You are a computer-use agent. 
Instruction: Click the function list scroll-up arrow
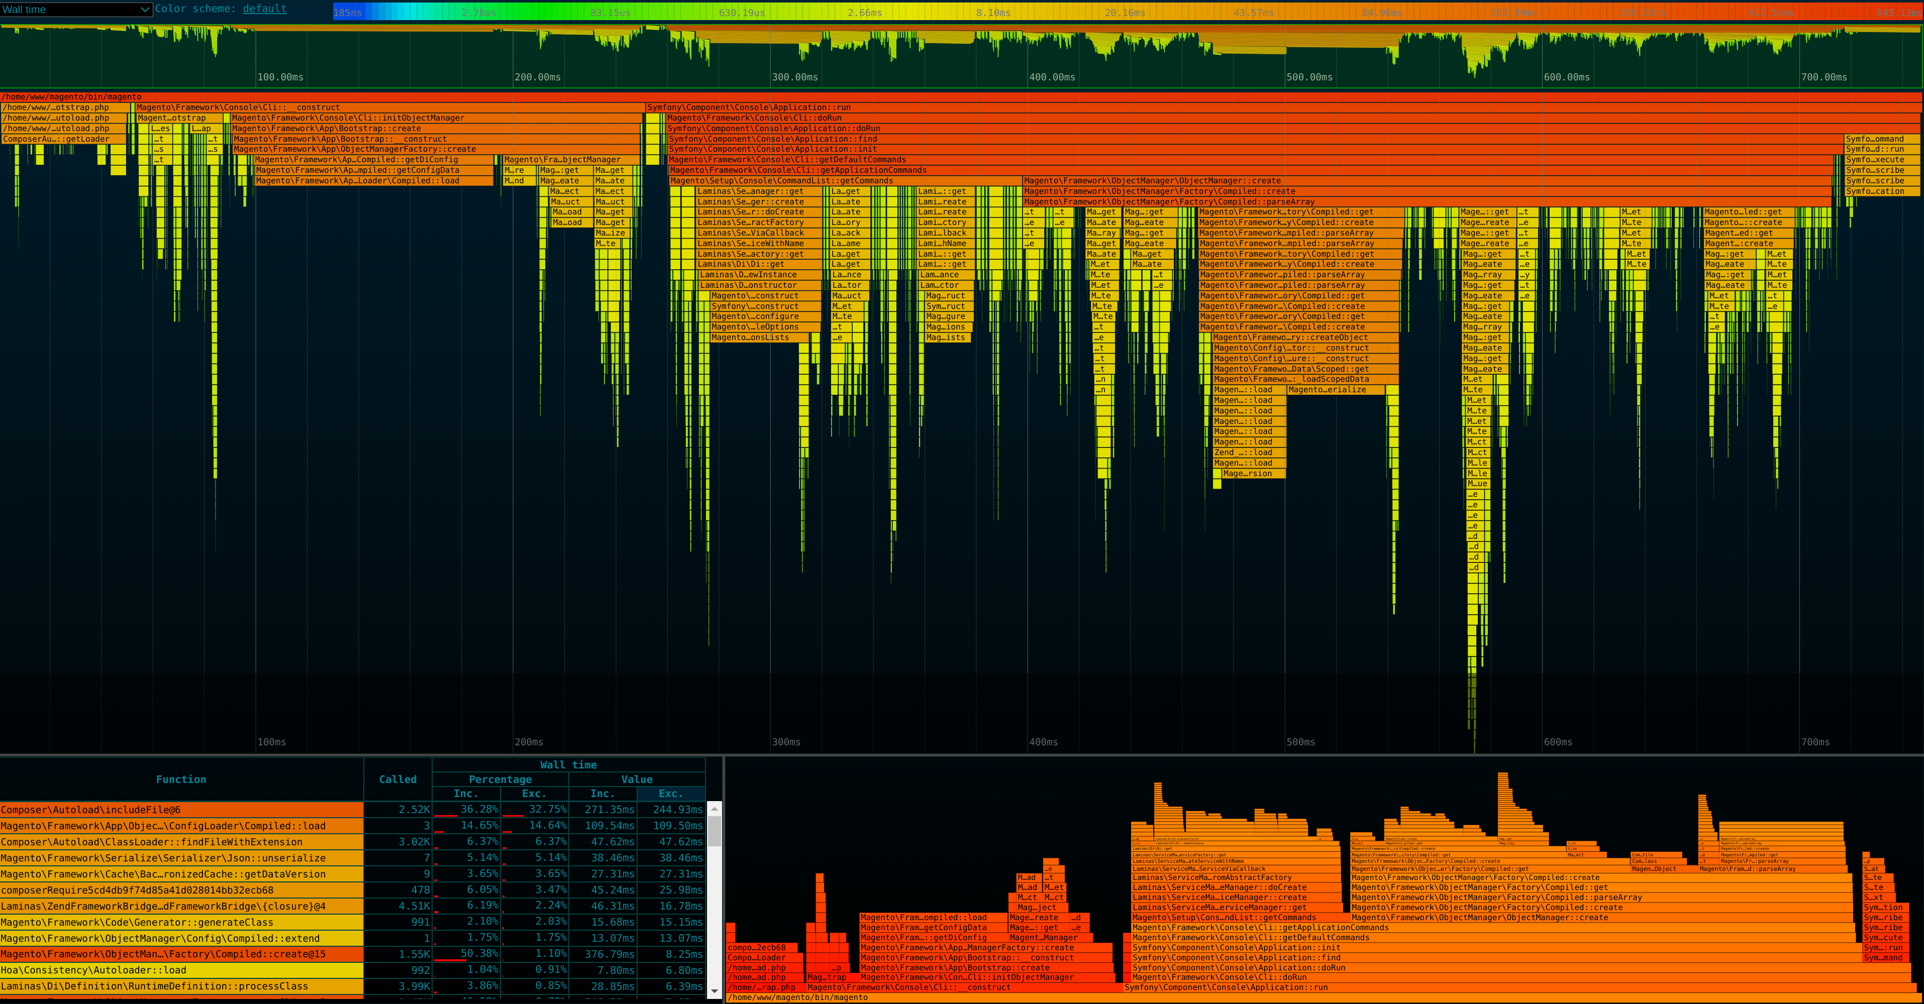pos(715,809)
